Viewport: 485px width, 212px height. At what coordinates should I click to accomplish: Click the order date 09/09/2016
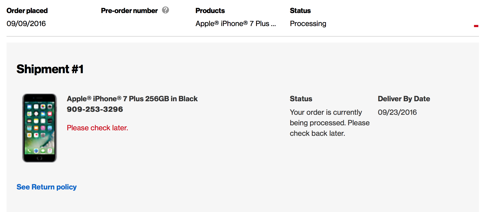pyautogui.click(x=26, y=24)
